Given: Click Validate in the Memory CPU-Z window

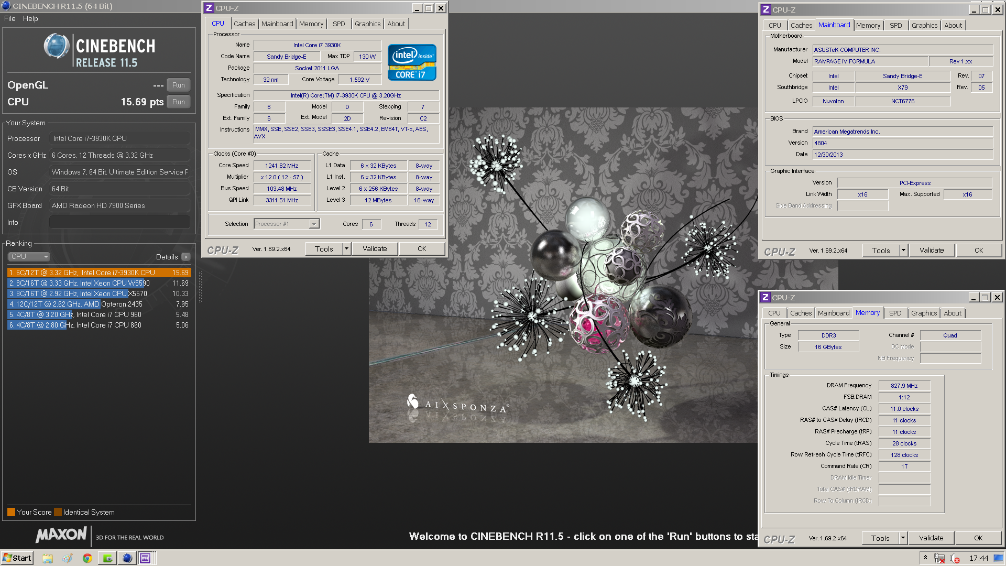Looking at the screenshot, I should [x=931, y=538].
